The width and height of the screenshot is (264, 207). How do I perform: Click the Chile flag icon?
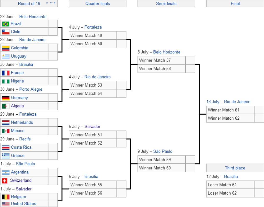point(6,32)
